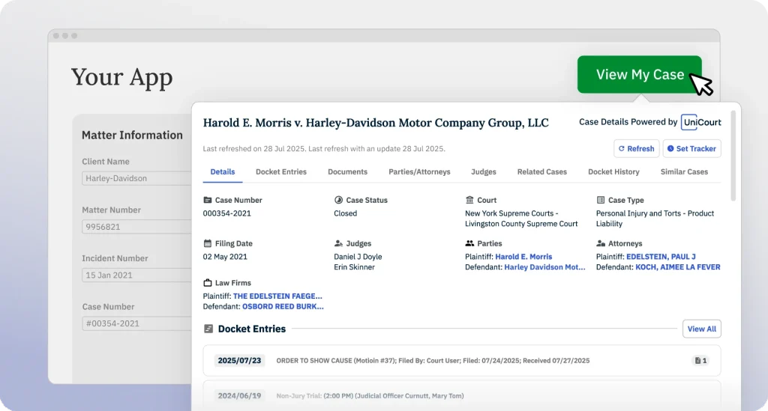Open defendant link Harley Davidson Mot...
This screenshot has height=411, width=768.
pyautogui.click(x=544, y=267)
